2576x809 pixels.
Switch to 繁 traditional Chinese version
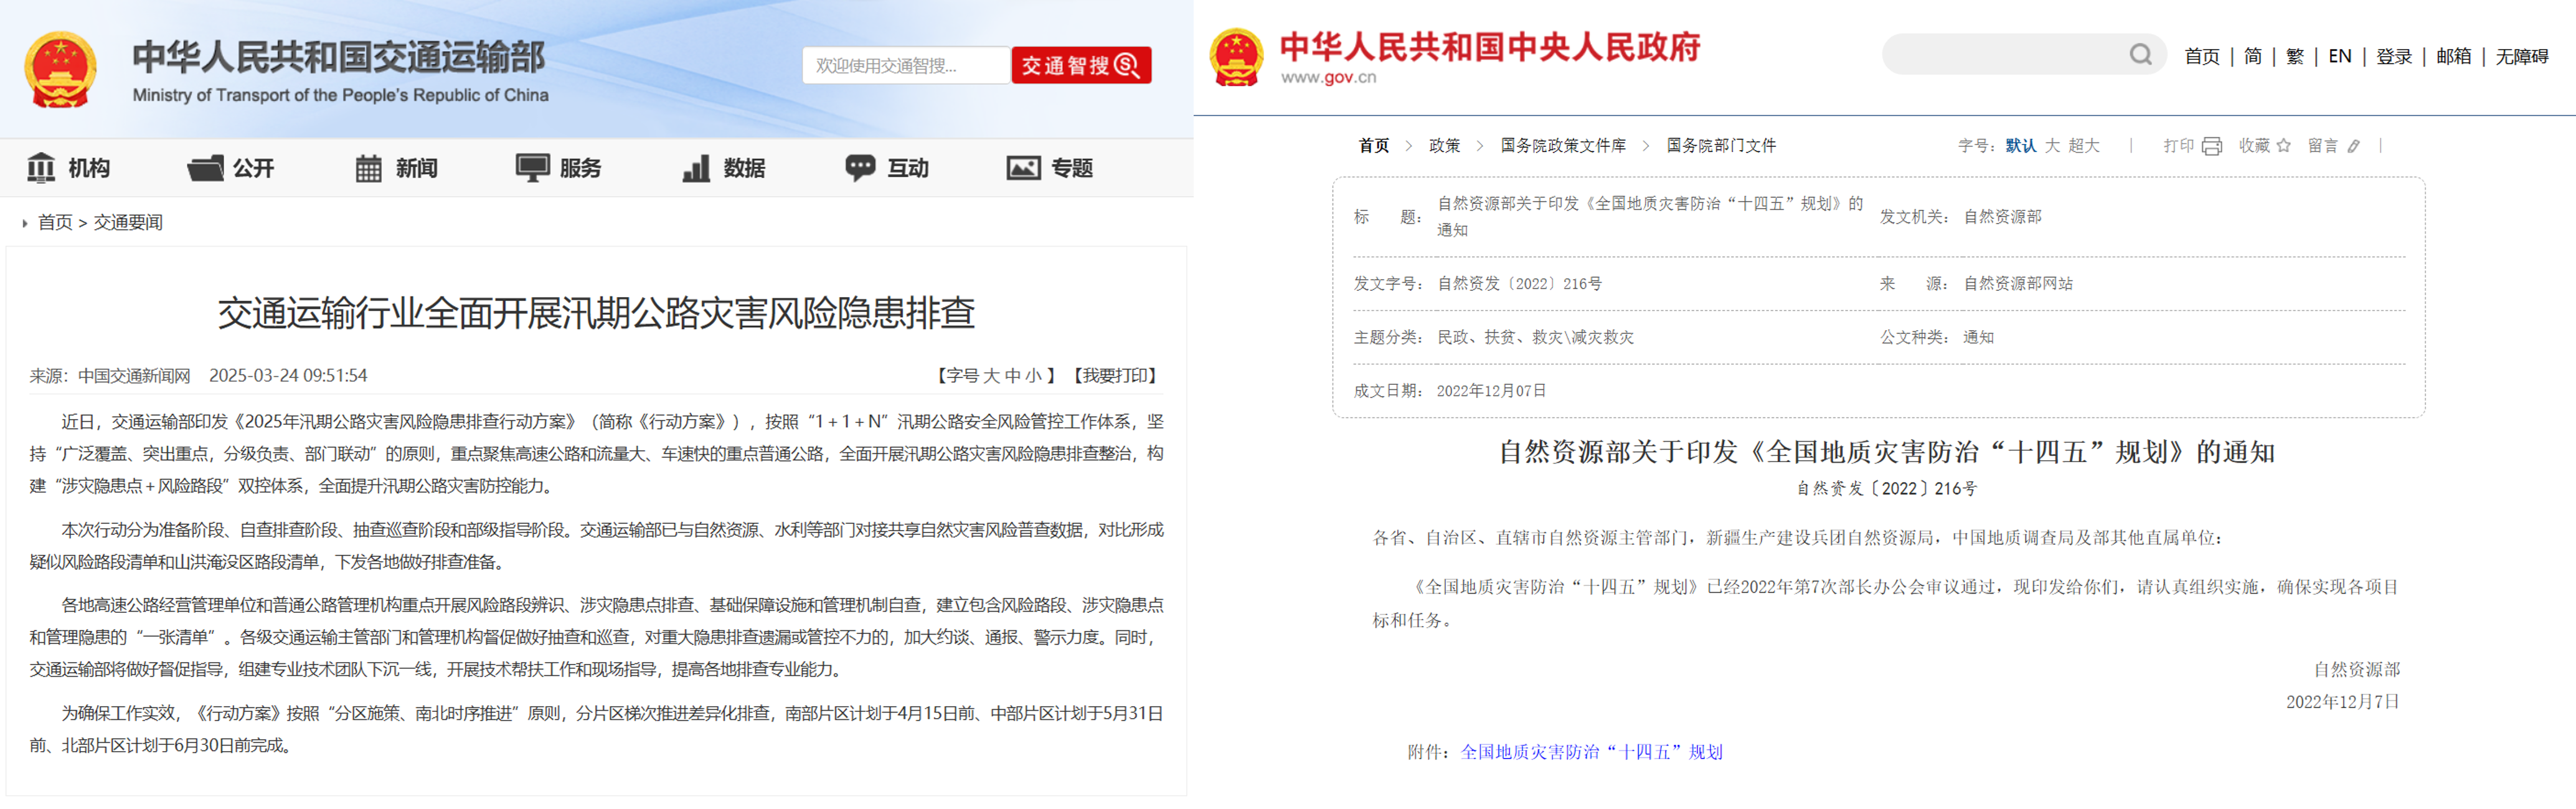click(x=2294, y=57)
